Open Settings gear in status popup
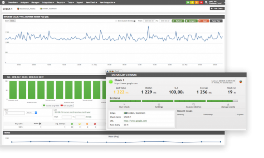 click(158, 104)
